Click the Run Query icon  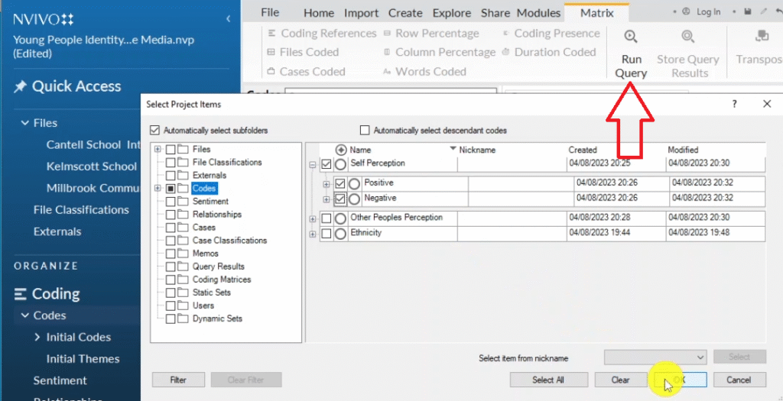[x=631, y=37]
